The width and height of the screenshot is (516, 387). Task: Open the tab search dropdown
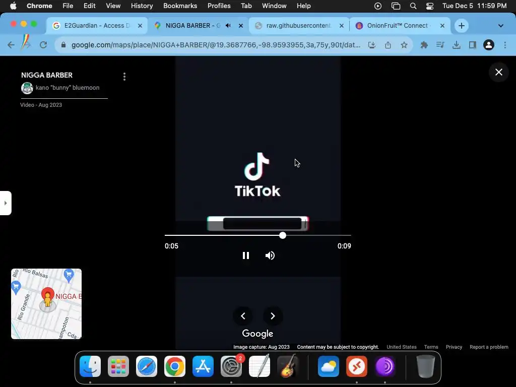pyautogui.click(x=500, y=26)
